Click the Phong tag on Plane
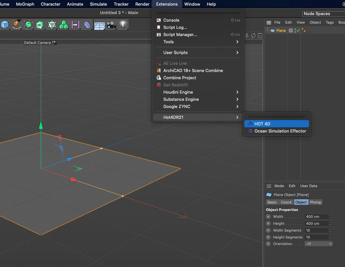Screen dimensions: 345x267 coord(304,30)
